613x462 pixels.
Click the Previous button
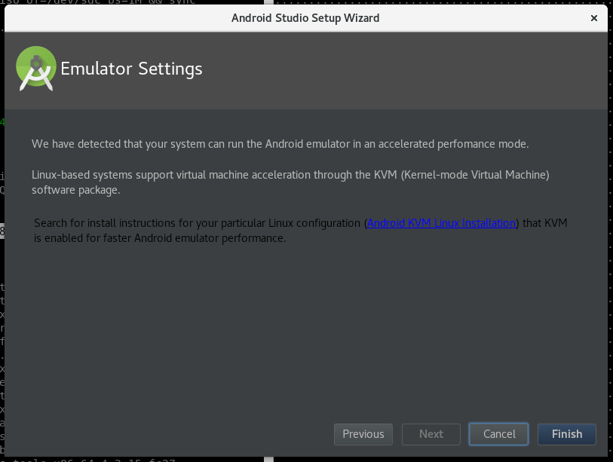(363, 434)
